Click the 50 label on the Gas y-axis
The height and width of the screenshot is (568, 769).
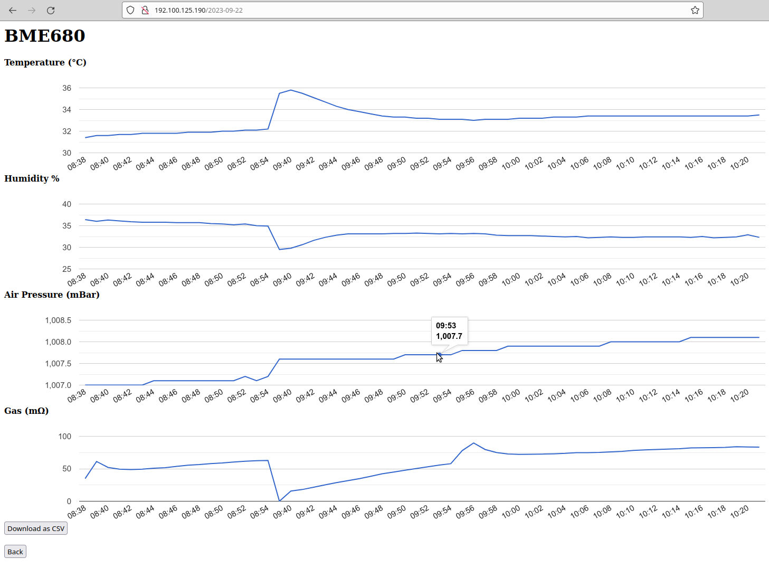[x=67, y=469]
